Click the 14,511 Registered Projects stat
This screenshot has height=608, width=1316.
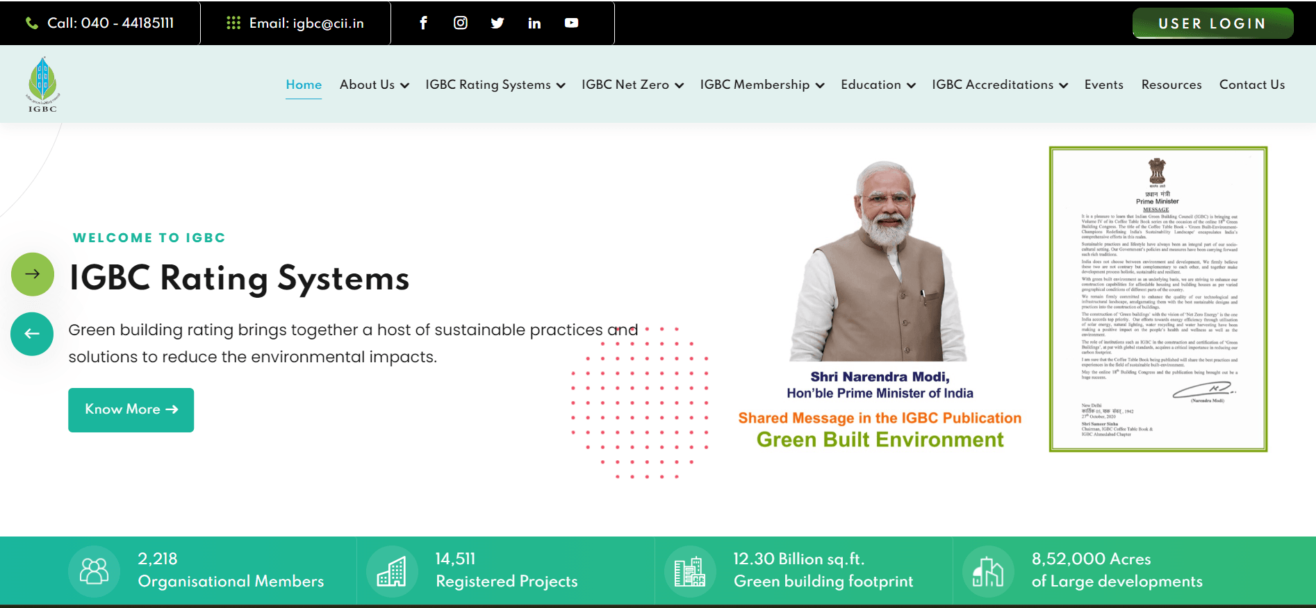click(x=507, y=571)
